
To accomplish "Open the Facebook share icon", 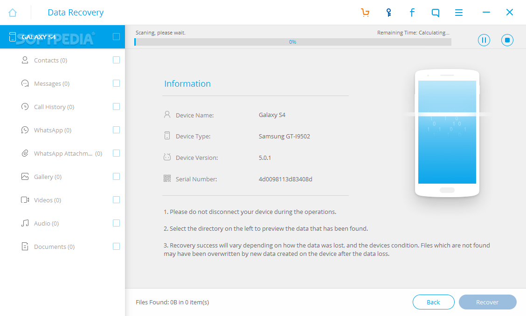I will [x=412, y=13].
